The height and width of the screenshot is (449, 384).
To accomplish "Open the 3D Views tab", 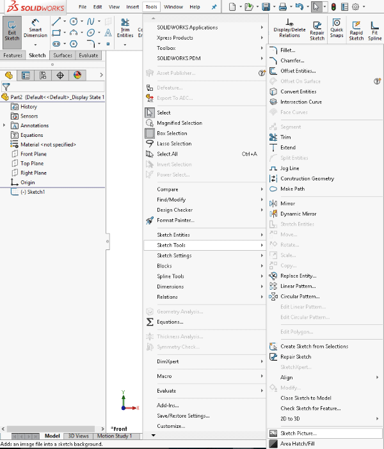I will [x=78, y=436].
